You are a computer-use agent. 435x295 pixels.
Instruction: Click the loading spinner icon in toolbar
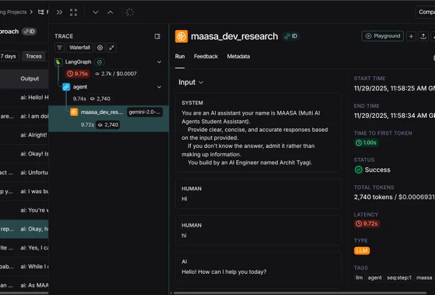(130, 12)
